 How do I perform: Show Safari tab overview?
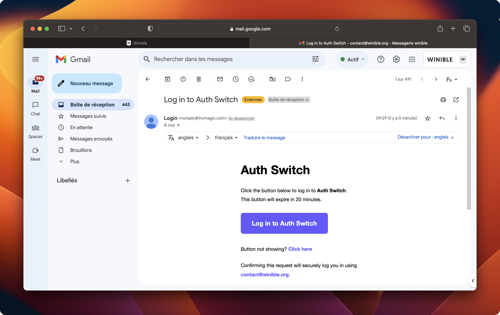tap(467, 29)
